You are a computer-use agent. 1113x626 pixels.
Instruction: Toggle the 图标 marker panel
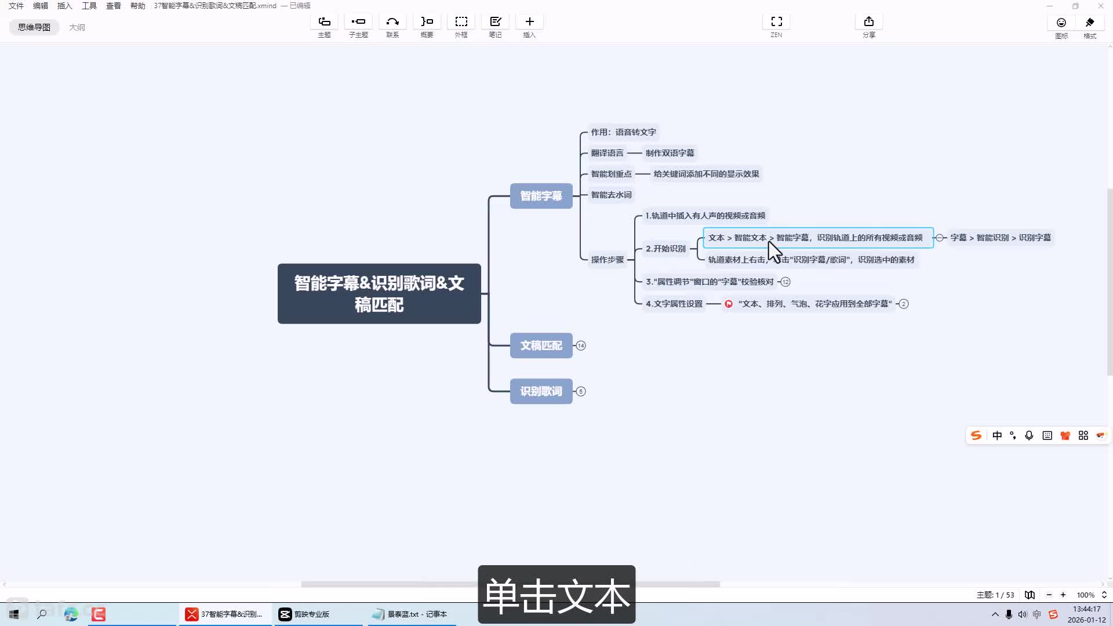1061,23
